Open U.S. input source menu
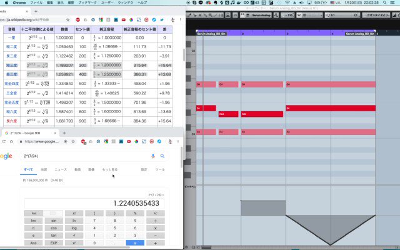Viewport: 400px width, 250px height. click(x=335, y=2)
